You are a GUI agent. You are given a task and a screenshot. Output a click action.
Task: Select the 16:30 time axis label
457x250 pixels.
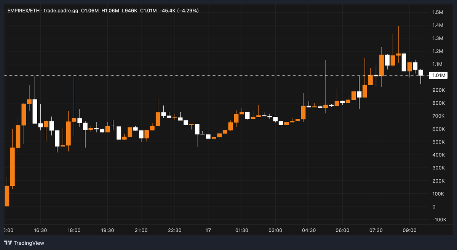[40, 231]
